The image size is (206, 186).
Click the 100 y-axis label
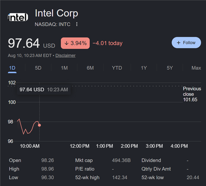[x=12, y=102]
